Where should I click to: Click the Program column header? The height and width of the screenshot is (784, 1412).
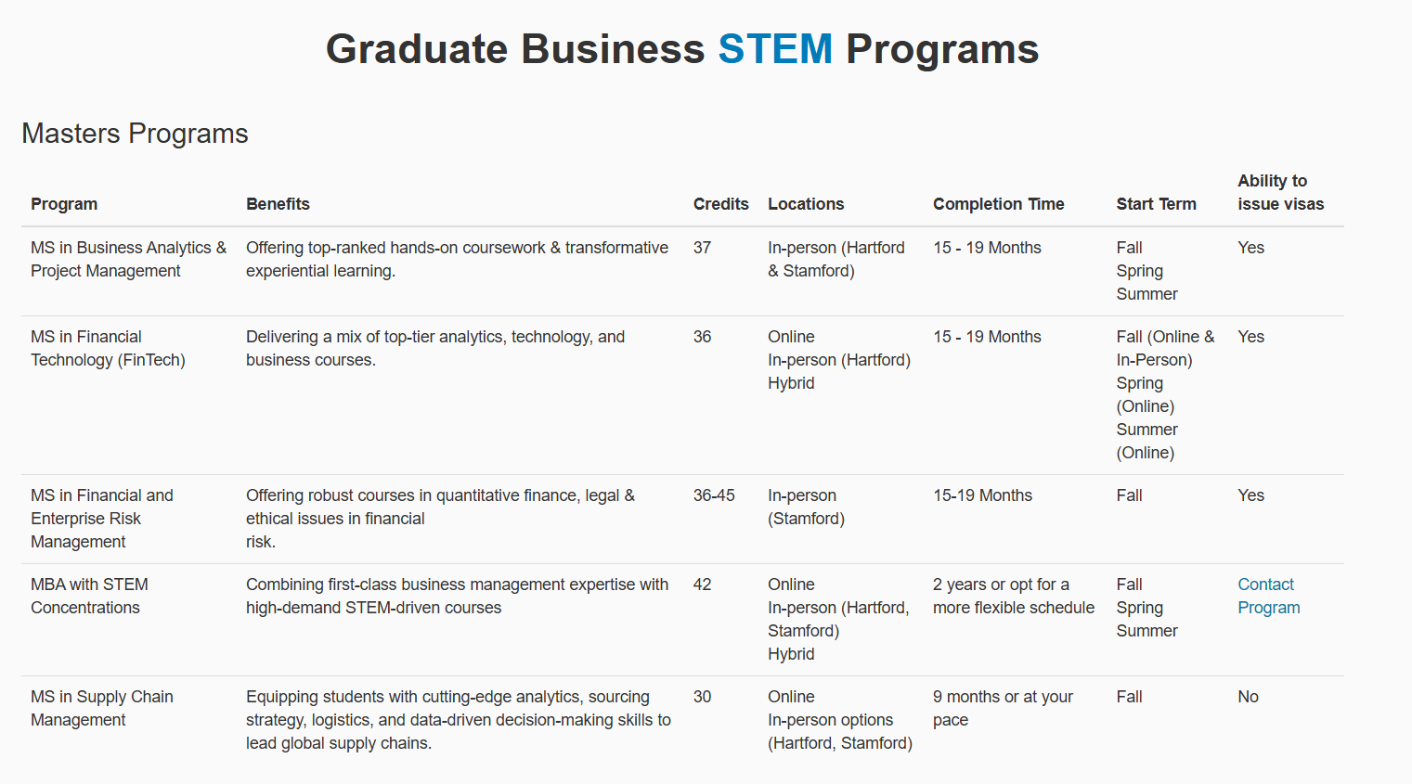pos(64,204)
